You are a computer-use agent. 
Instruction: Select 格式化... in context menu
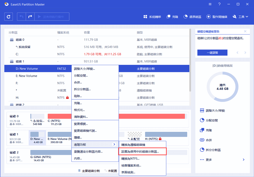pyautogui.click(x=95, y=110)
